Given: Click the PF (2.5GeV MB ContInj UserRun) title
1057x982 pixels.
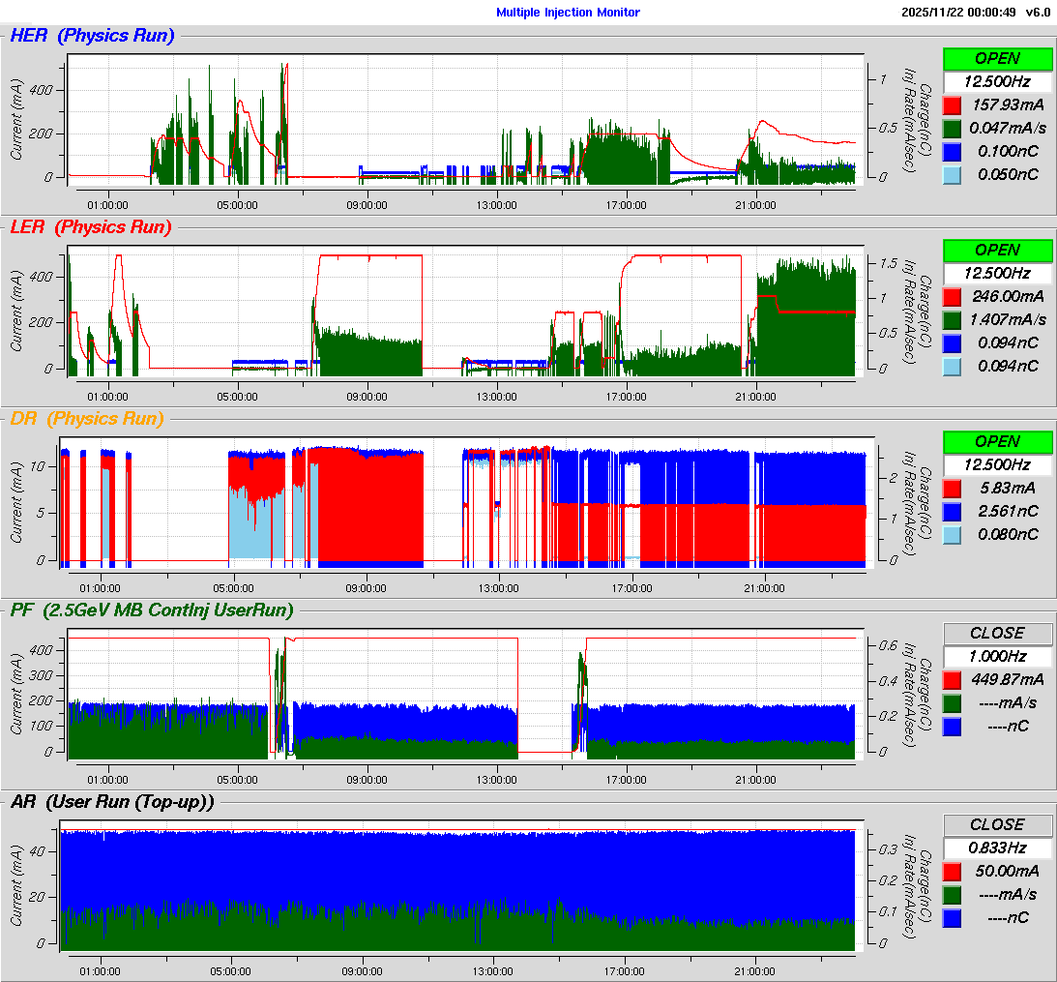Looking at the screenshot, I should click(x=152, y=610).
